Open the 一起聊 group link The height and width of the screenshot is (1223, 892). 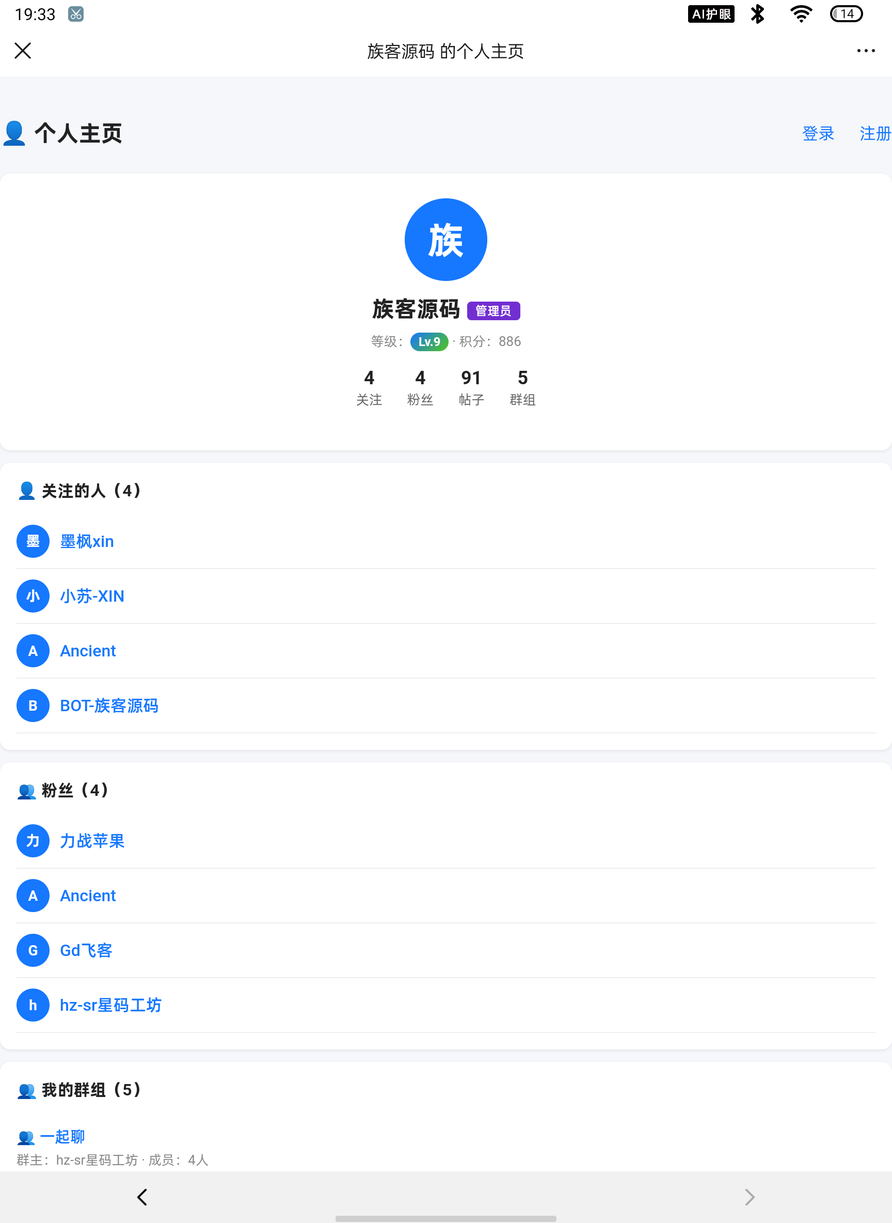[62, 1137]
